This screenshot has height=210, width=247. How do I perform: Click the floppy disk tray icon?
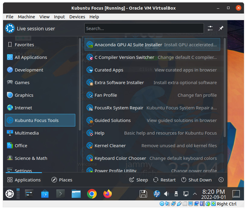(143, 194)
